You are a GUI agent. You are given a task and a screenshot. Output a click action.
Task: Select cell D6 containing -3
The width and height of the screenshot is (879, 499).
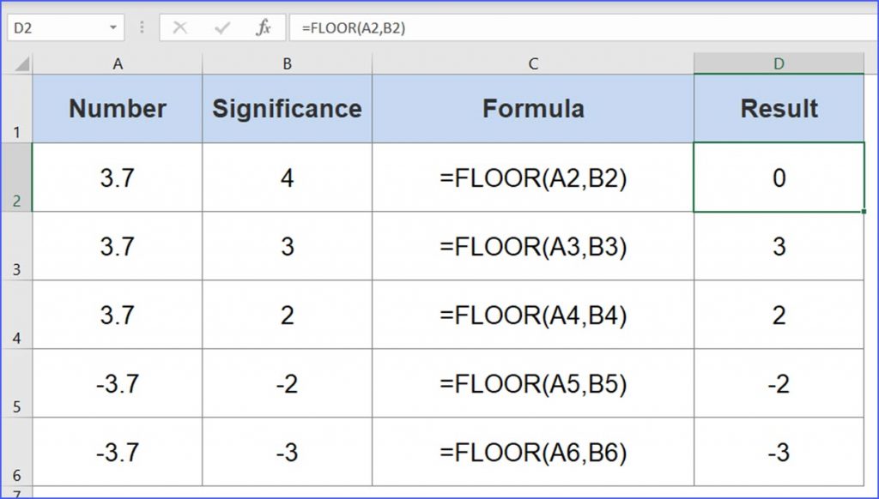(x=779, y=451)
